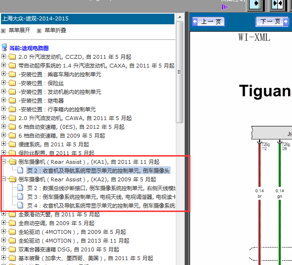Click computer icon beside 当前:途观电路图
This screenshot has height=265, width=292.
pyautogui.click(x=4, y=47)
